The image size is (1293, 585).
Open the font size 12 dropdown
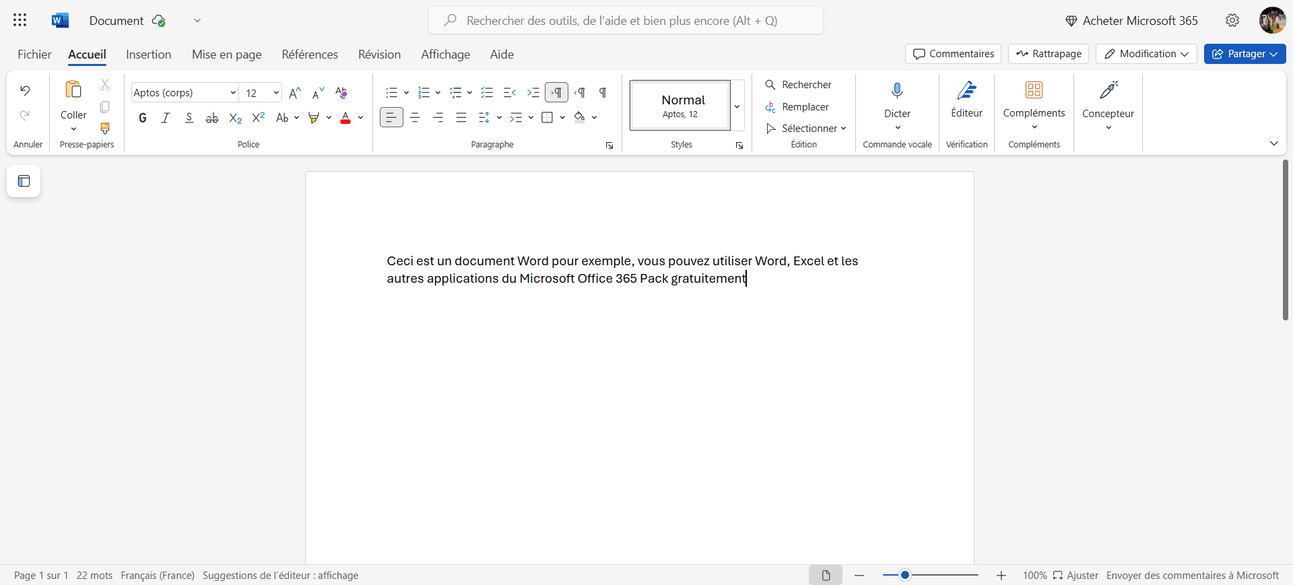click(x=276, y=92)
